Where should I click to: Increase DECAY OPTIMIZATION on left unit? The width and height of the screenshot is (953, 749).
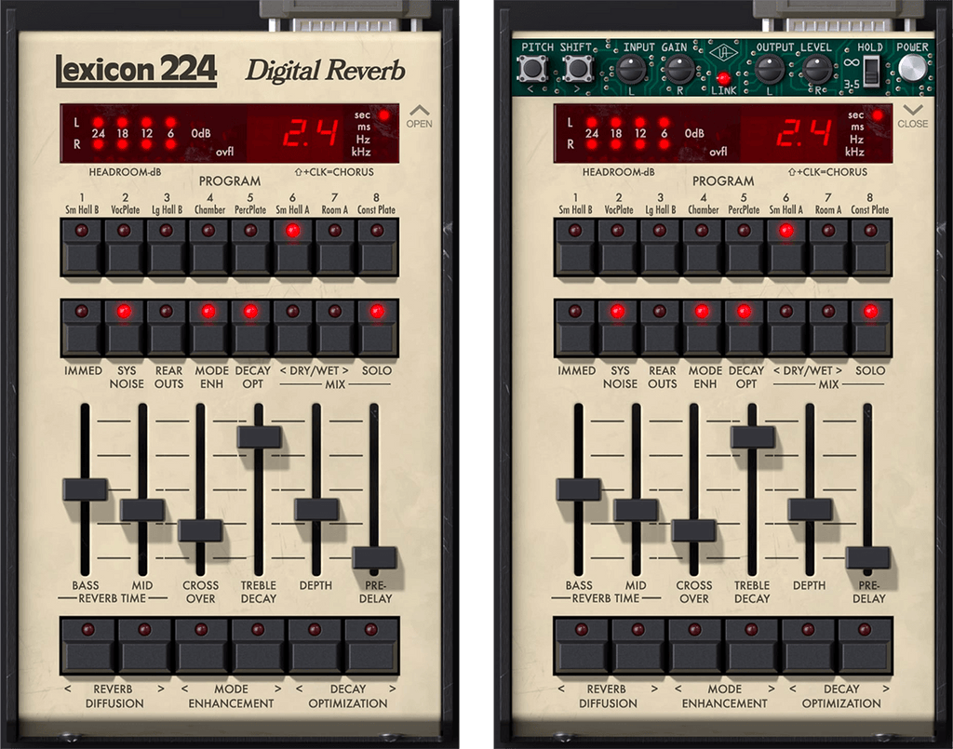click(372, 646)
